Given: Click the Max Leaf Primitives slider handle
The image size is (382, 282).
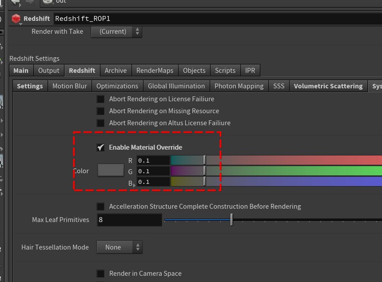Looking at the screenshot, I should [231, 220].
